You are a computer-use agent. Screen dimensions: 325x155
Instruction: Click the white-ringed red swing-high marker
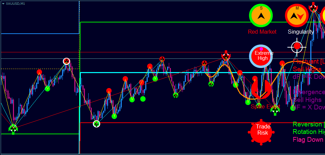(67, 62)
